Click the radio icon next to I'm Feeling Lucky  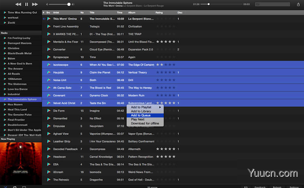[5, 38]
